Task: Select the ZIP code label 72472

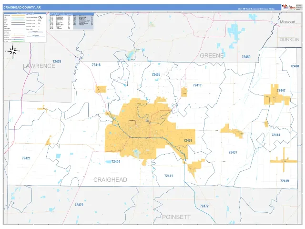Action: click(204, 206)
